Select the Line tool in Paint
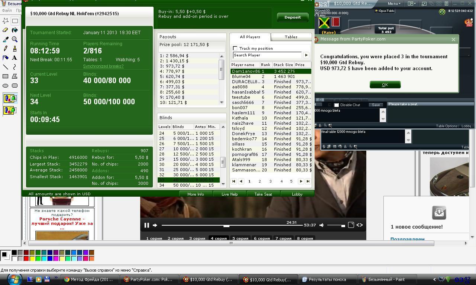476x285 pixels. [x=6, y=67]
